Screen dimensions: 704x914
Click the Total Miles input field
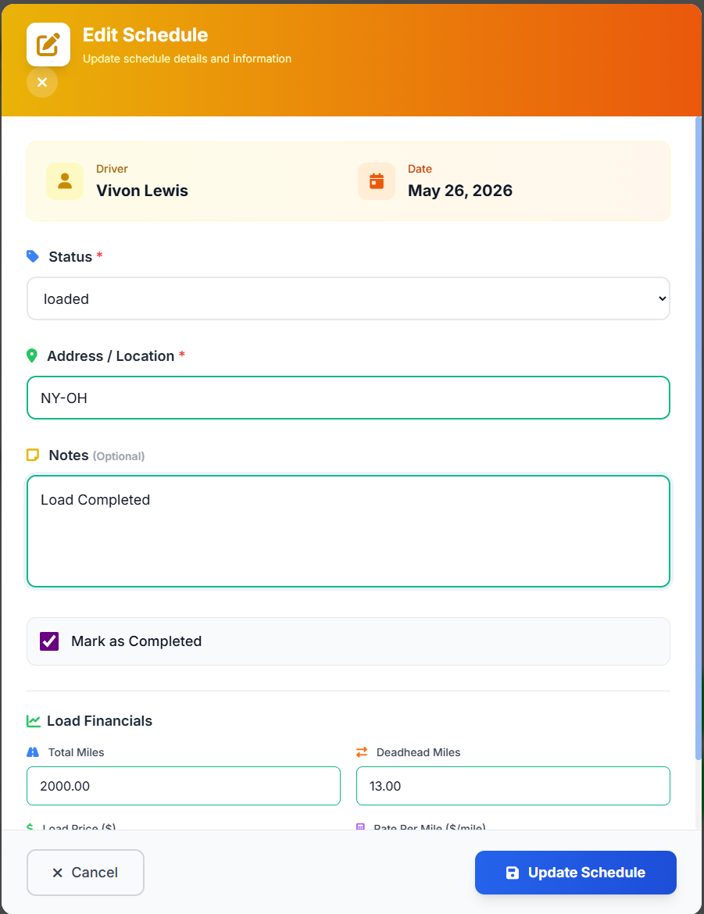pyautogui.click(x=183, y=786)
